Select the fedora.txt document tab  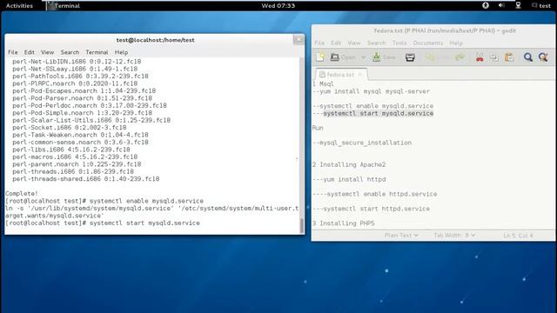340,75
